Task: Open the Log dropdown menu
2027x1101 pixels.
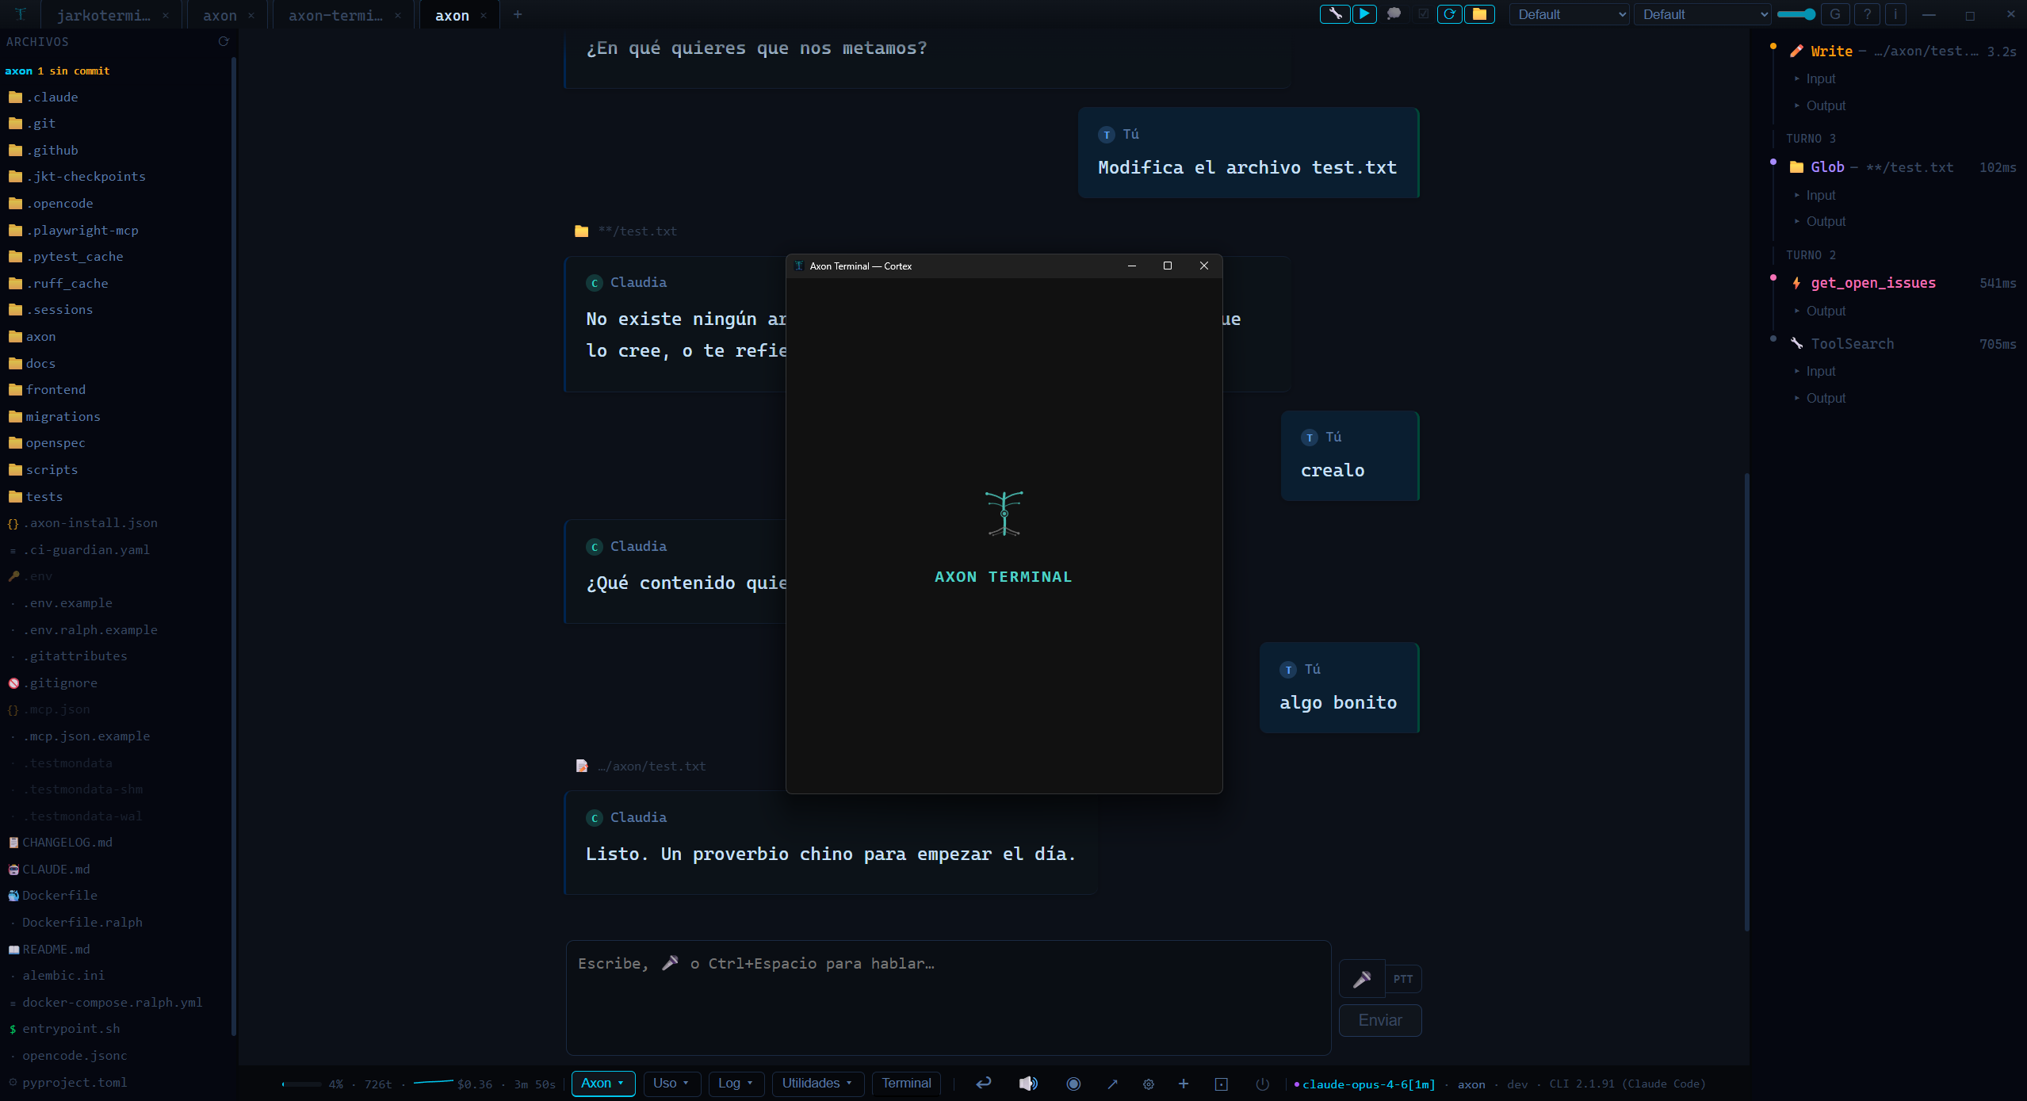Action: point(736,1084)
